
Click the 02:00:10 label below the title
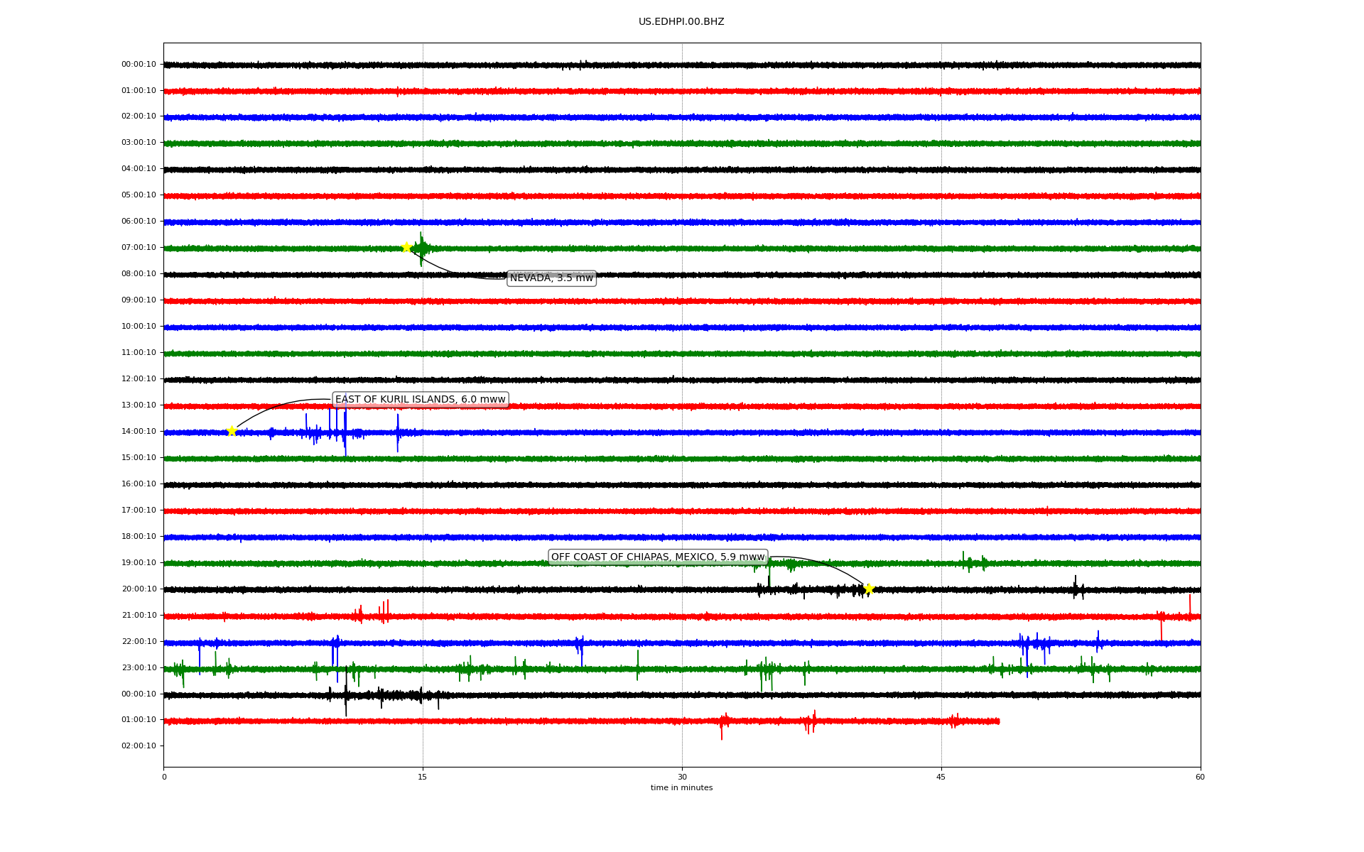pos(139,116)
